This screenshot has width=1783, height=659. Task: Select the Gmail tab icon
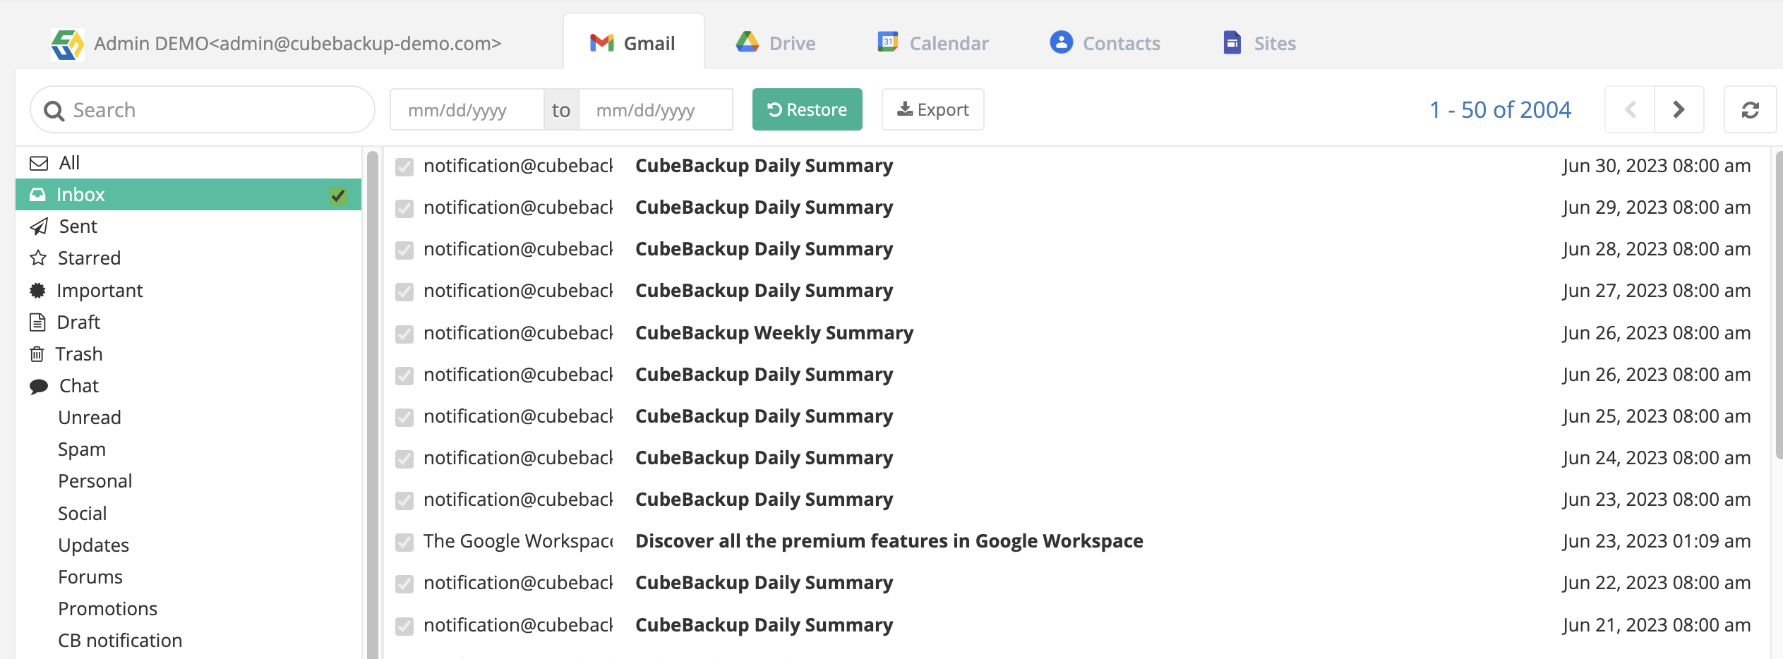coord(601,42)
